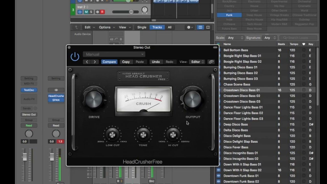This screenshot has height=184, width=327.
Task: Click the plugin link chain icon
Action: [x=211, y=62]
